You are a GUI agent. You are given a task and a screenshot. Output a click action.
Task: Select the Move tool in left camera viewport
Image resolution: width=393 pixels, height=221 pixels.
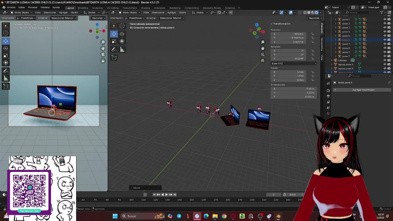tap(6, 41)
